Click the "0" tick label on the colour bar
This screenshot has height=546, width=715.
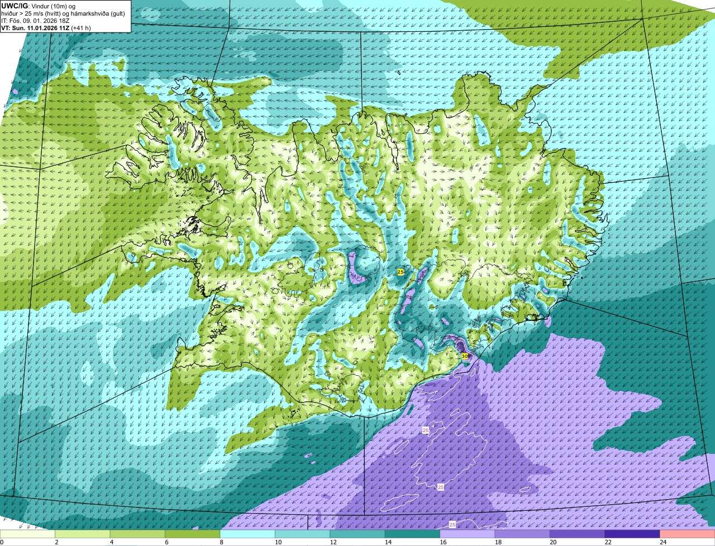2,542
